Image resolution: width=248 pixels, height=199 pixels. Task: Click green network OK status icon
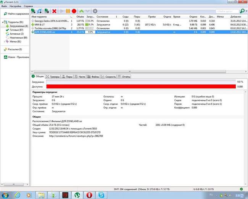[x=242, y=189]
